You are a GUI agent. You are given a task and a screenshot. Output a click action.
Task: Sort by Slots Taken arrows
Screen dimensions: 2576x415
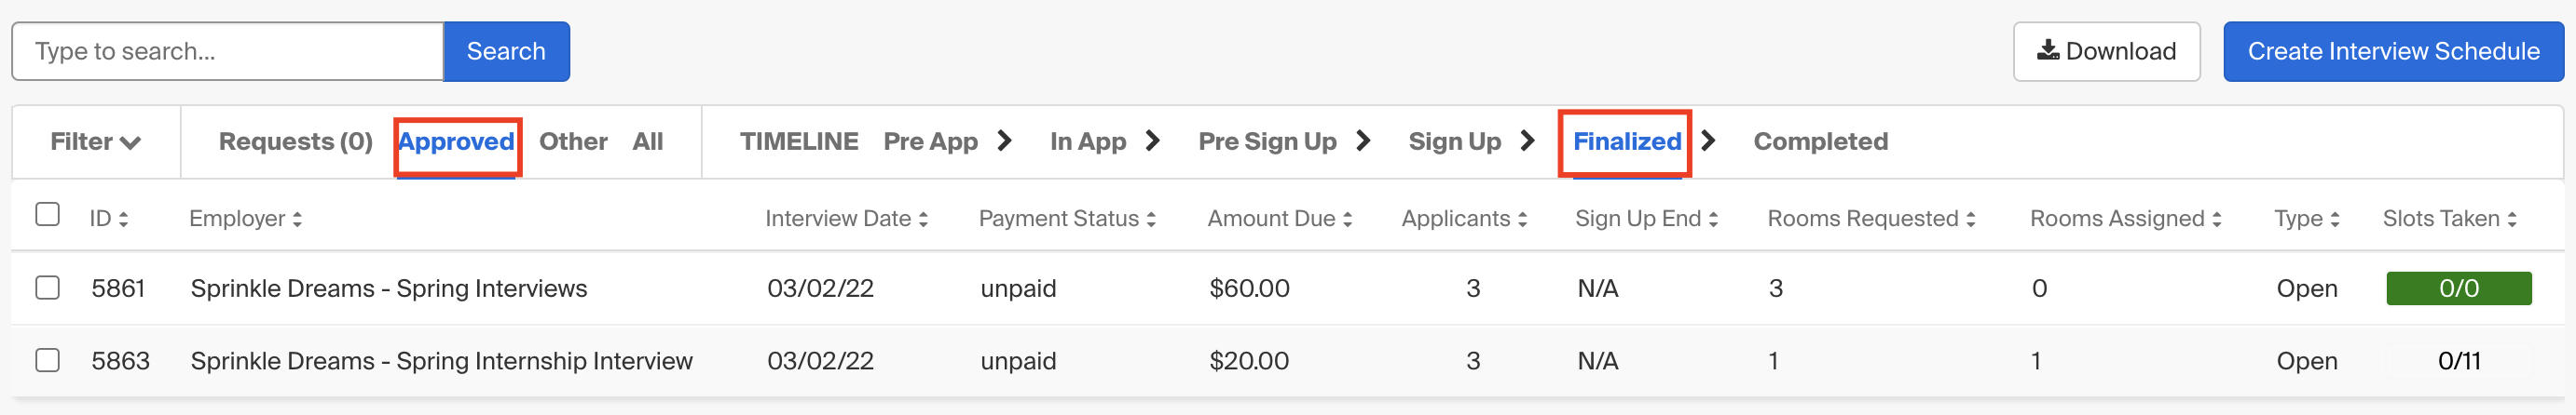click(2511, 220)
